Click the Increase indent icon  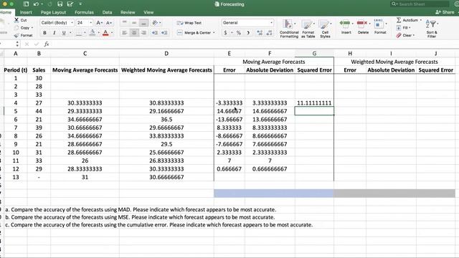point(164,33)
